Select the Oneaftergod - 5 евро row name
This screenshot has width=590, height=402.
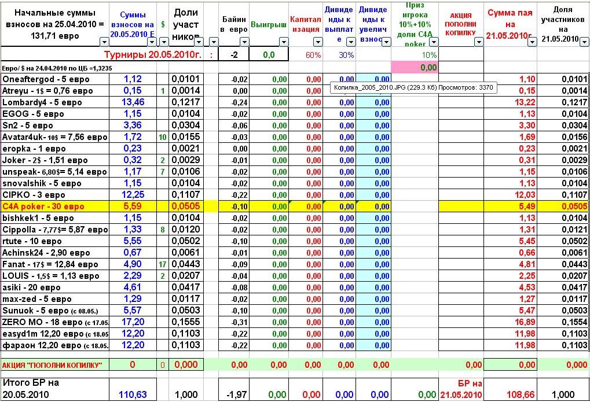[55, 79]
